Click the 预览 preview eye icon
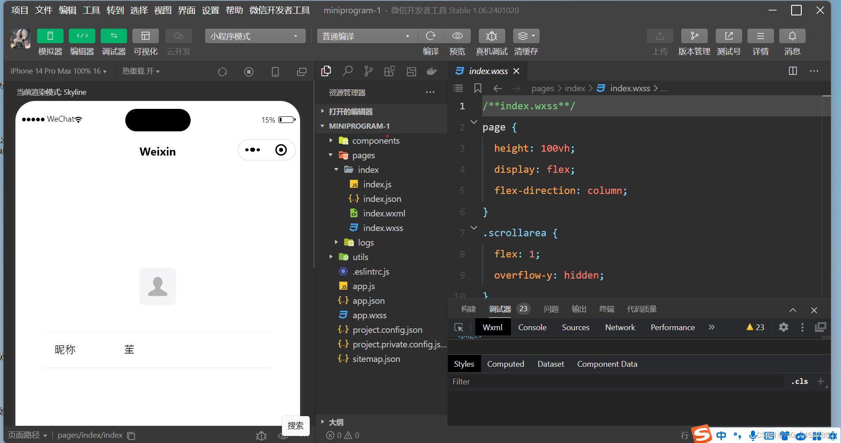Viewport: 841px width, 443px height. pos(457,36)
